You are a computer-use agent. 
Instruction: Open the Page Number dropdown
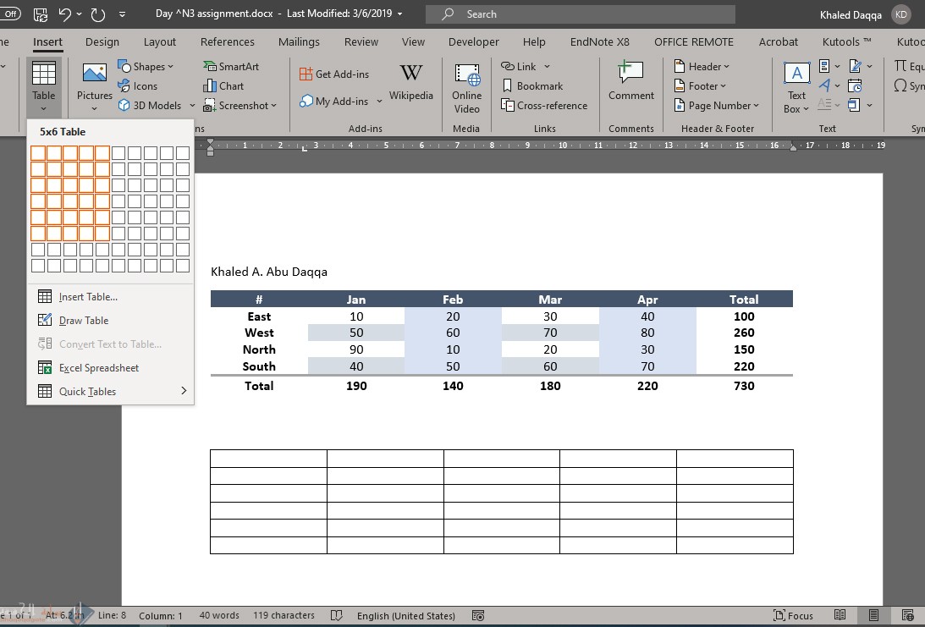pyautogui.click(x=717, y=106)
